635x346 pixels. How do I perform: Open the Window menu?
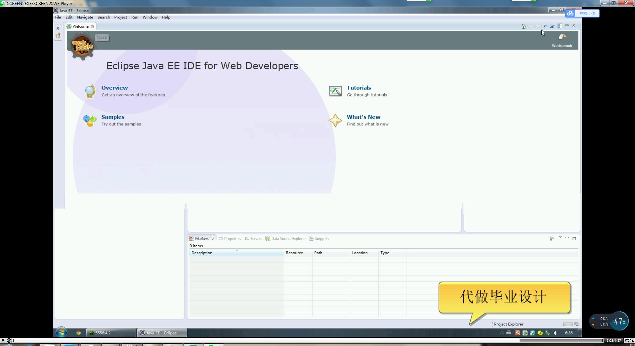(150, 17)
